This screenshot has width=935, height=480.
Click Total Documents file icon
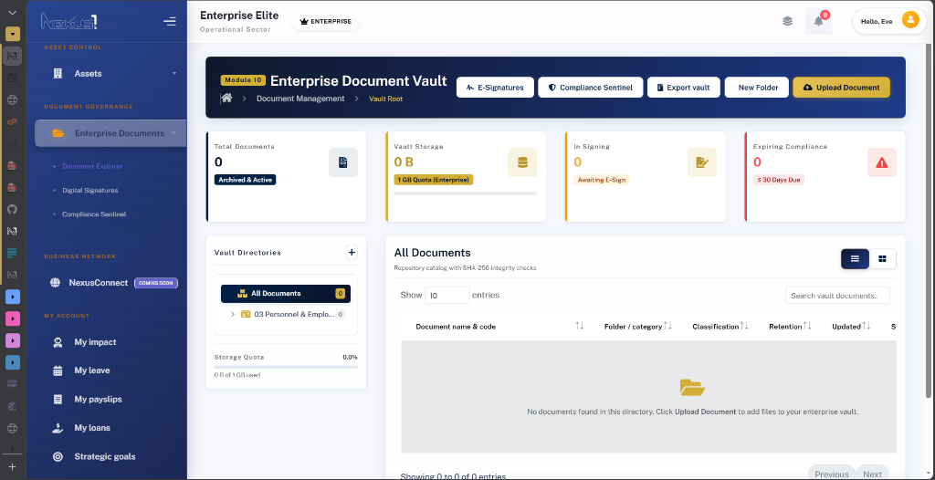(x=343, y=162)
